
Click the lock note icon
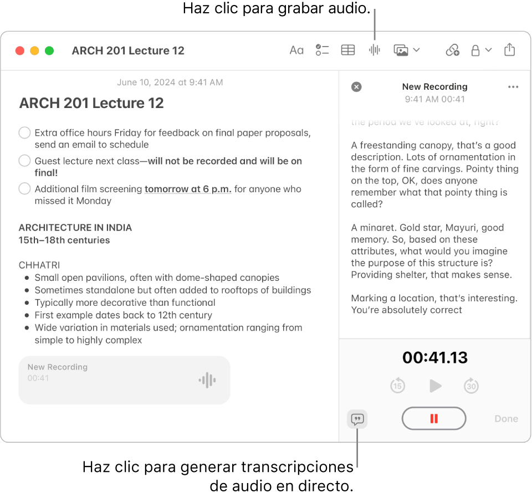coord(475,50)
